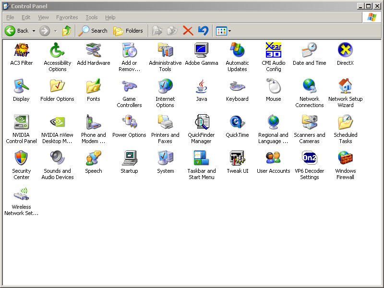Open the Views dropdown button
The height and width of the screenshot is (288, 384).
(223, 31)
